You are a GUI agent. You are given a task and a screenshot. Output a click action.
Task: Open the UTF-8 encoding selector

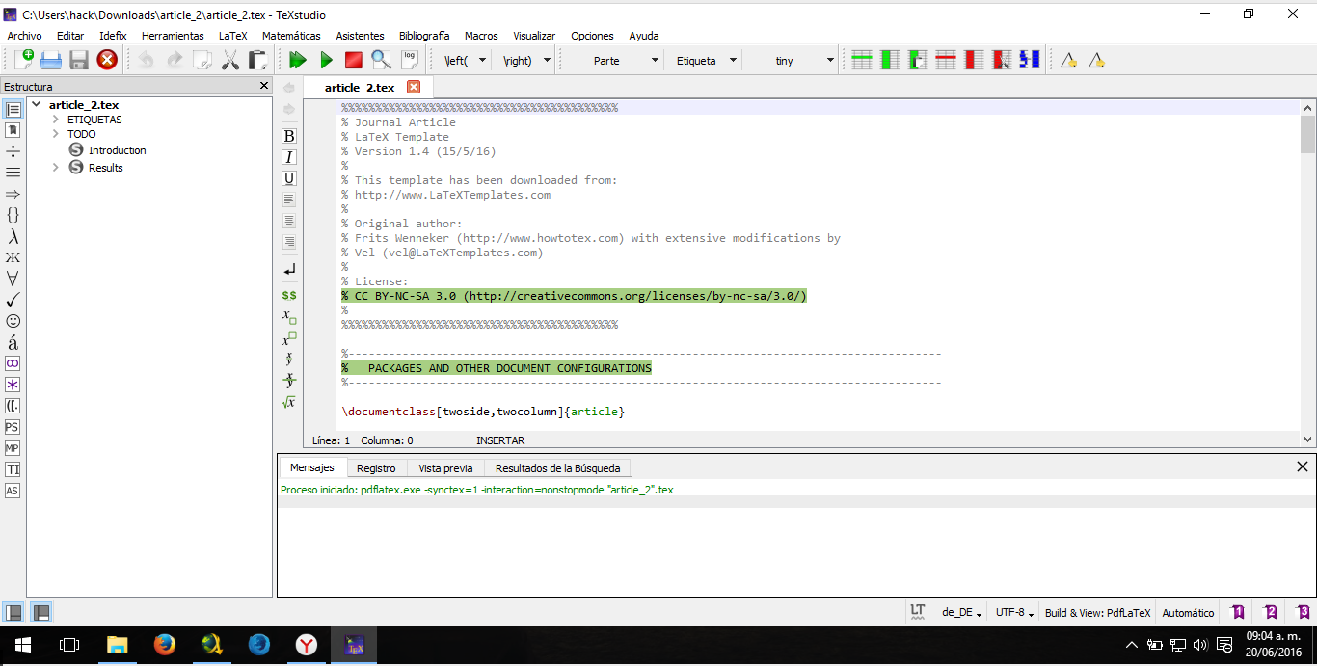coord(1014,612)
